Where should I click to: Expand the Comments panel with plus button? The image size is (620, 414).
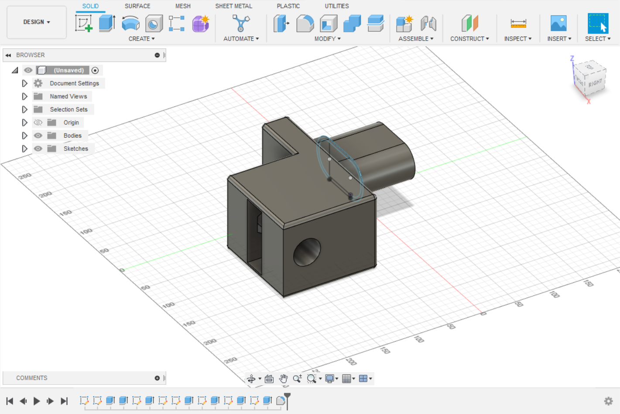(x=157, y=378)
